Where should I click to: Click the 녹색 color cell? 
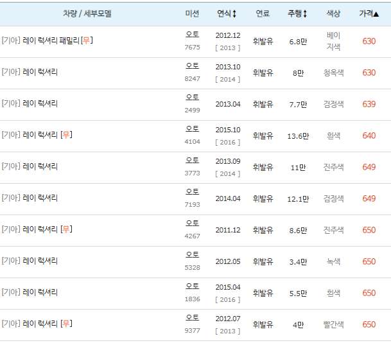333,261
